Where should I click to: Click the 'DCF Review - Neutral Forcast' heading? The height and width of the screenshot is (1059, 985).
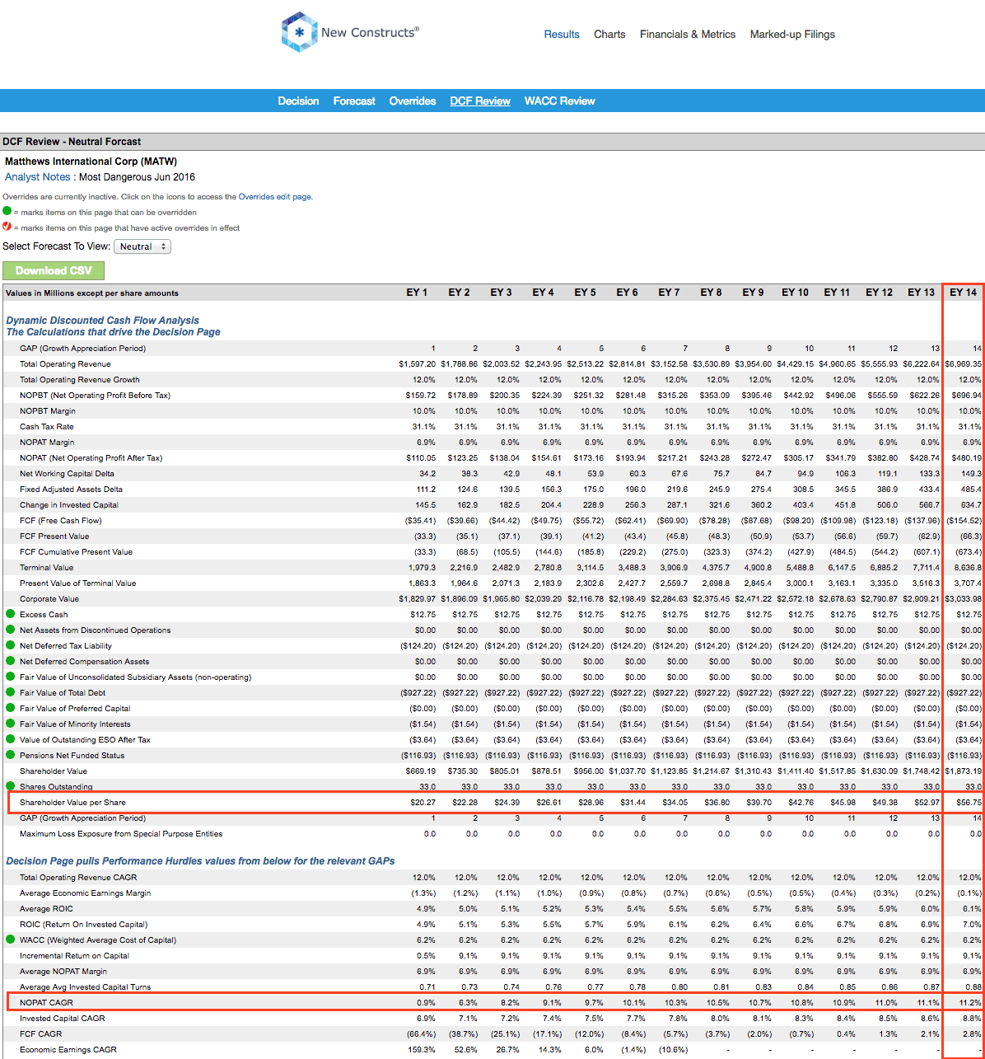[x=72, y=142]
